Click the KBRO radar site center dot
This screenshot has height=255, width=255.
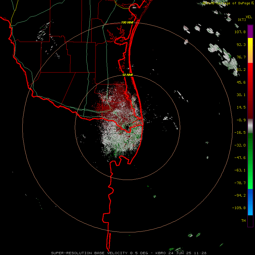(x=127, y=128)
